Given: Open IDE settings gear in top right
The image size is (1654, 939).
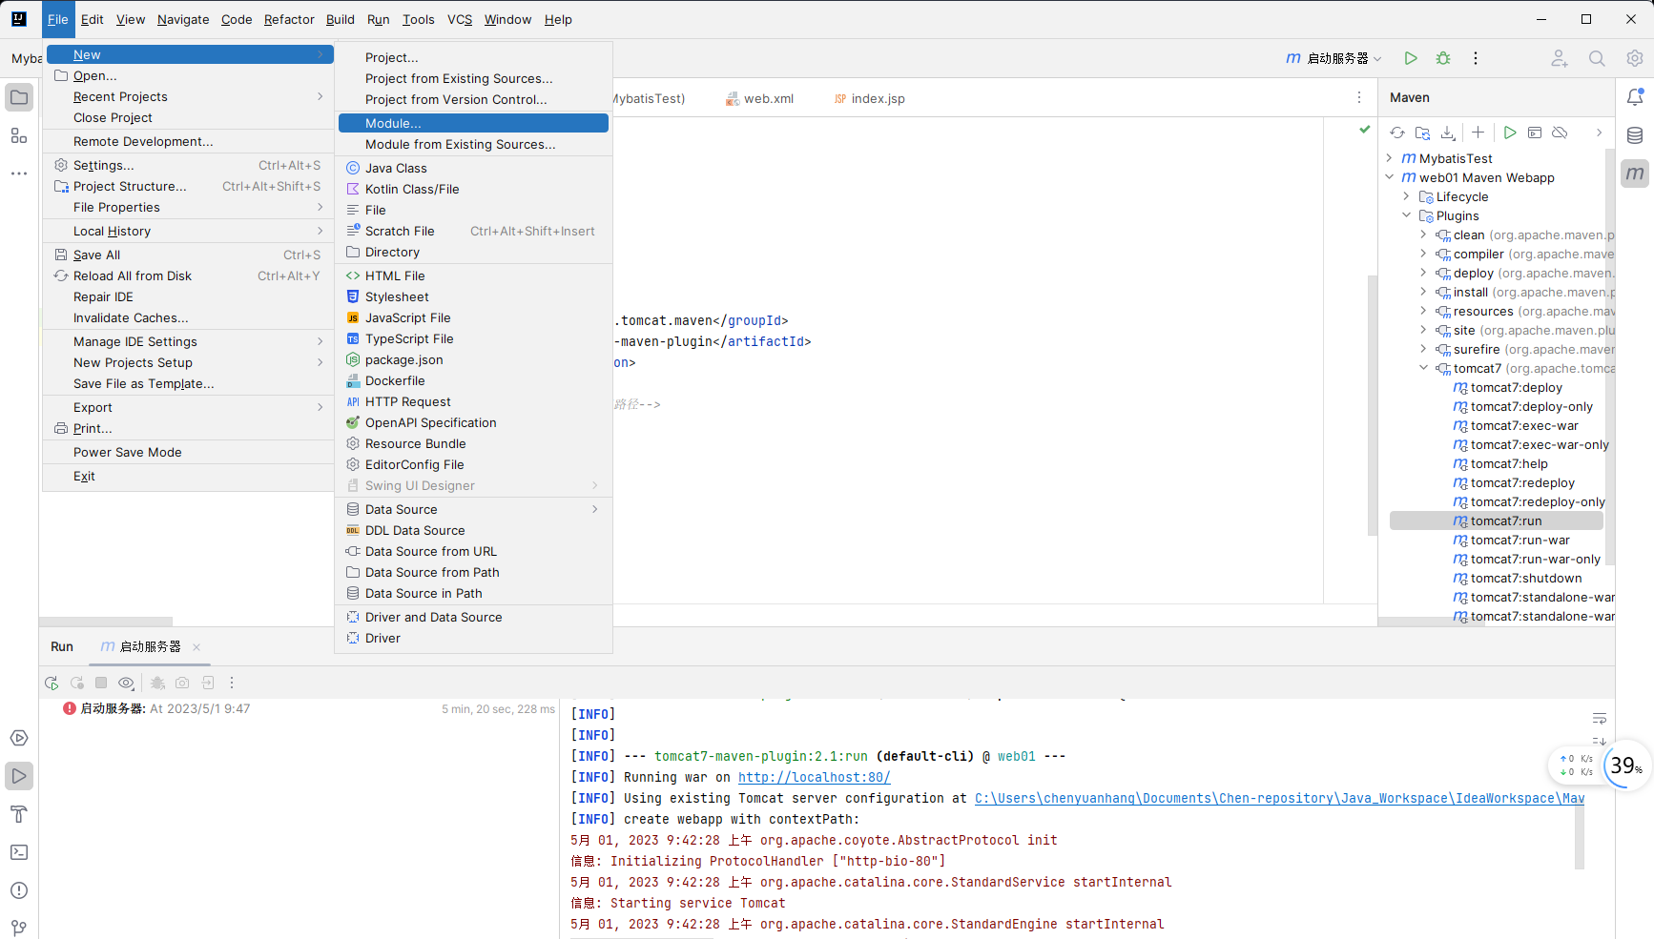Looking at the screenshot, I should [x=1635, y=58].
